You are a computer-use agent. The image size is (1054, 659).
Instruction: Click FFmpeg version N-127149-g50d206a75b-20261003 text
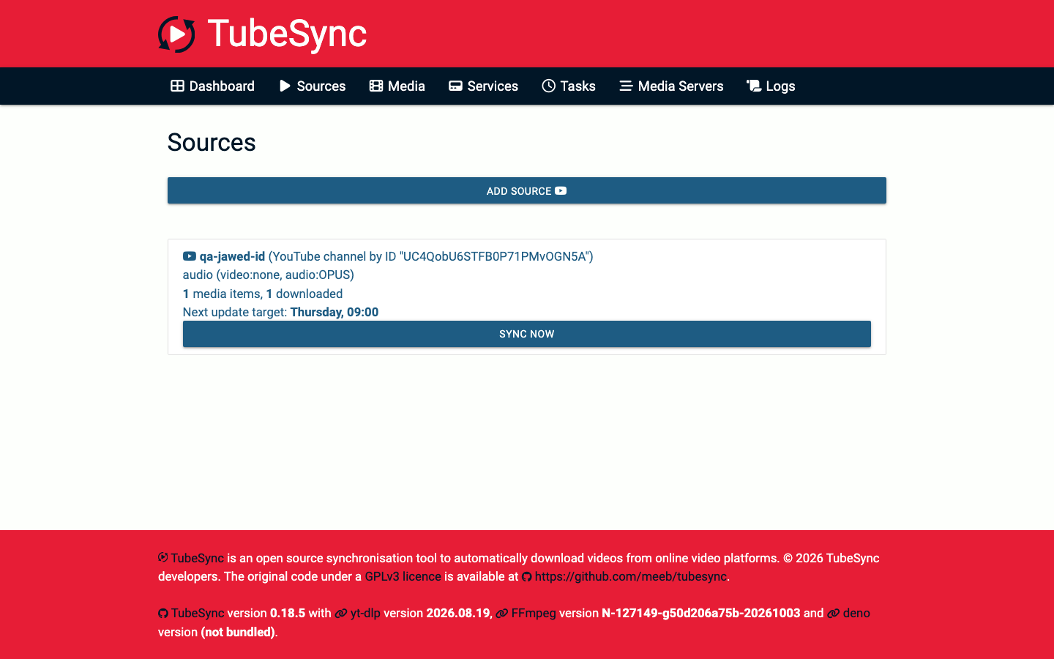click(x=701, y=613)
